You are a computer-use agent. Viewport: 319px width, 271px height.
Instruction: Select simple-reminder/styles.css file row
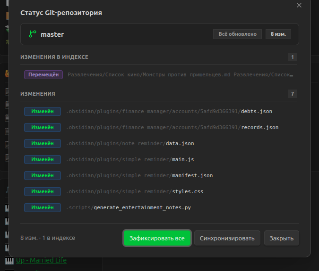click(x=159, y=191)
